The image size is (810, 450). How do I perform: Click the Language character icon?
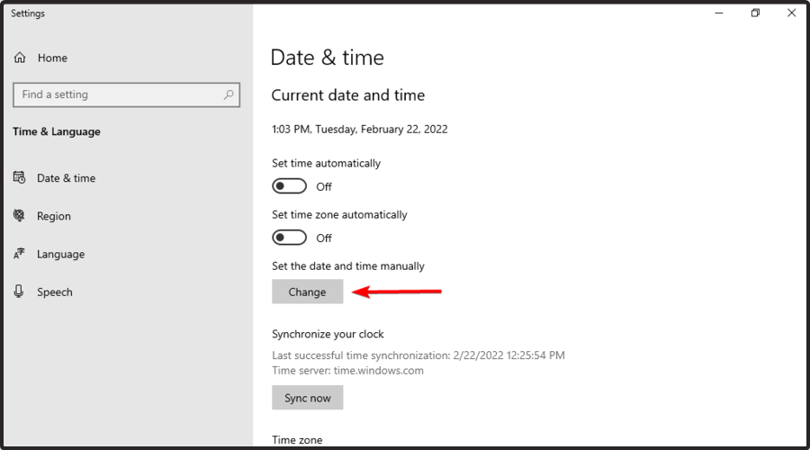[x=20, y=254]
